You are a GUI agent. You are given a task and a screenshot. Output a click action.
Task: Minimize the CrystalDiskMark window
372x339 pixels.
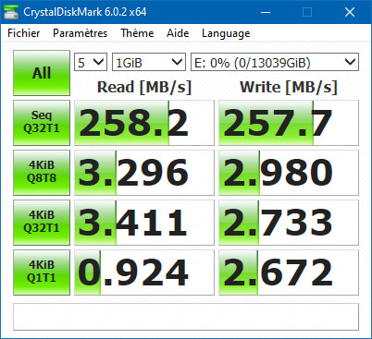coord(266,12)
